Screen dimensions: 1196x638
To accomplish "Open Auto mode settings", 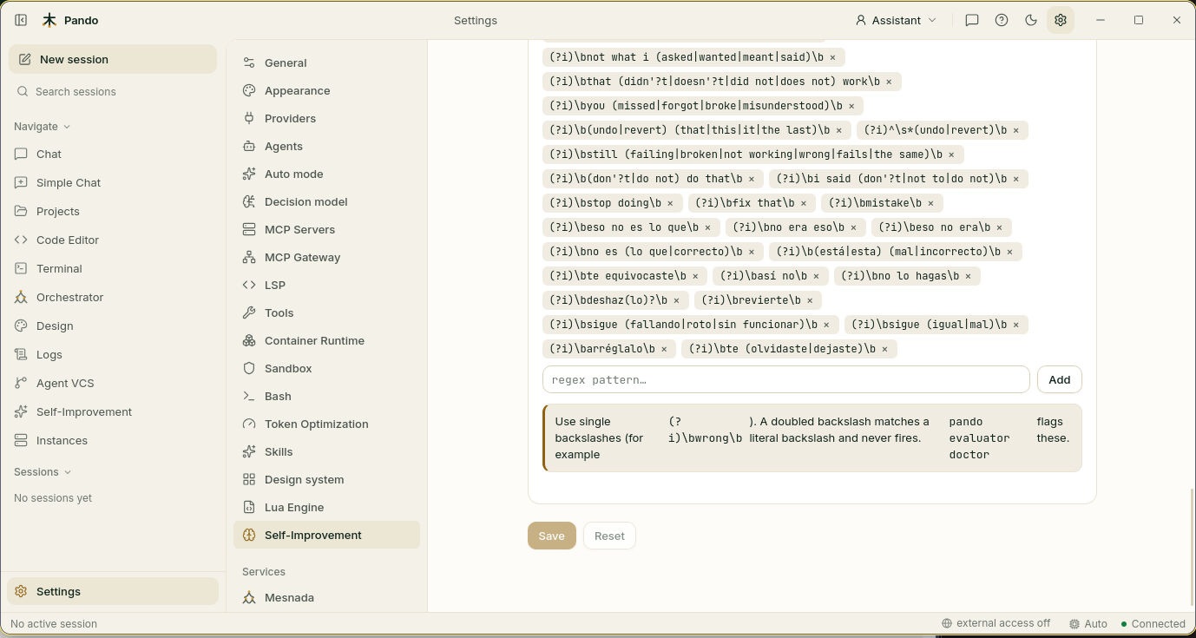I will click(326, 174).
